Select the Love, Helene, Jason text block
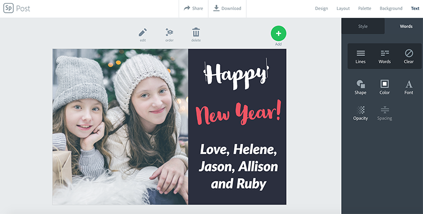Viewport: 423px width, 214px height. 238,166
